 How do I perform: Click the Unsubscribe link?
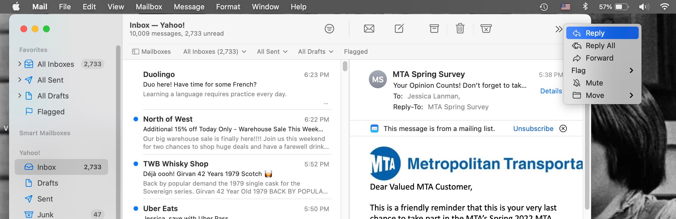click(533, 128)
